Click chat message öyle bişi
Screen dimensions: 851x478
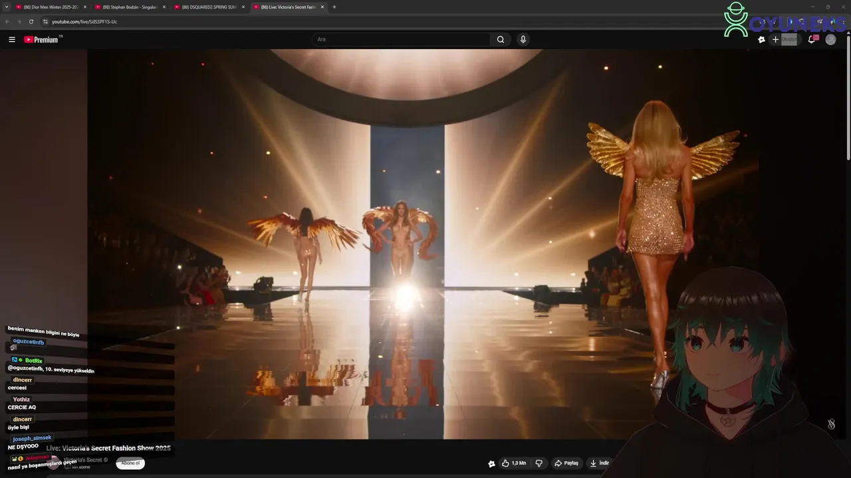pos(18,427)
